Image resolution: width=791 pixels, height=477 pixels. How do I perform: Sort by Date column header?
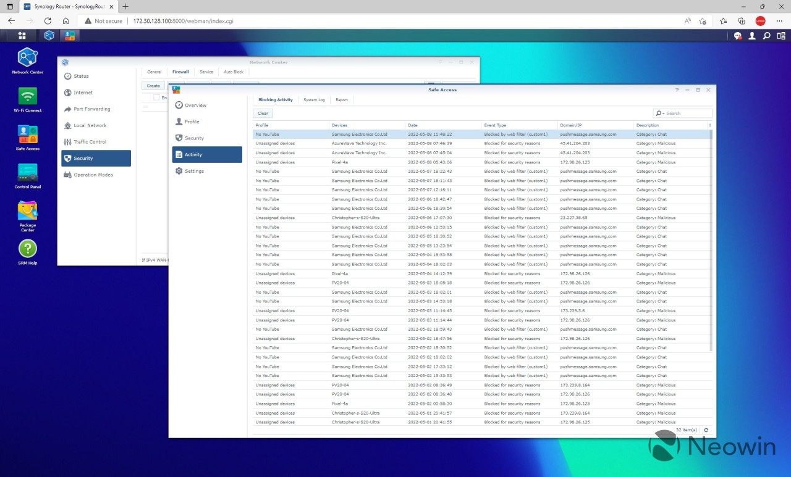[x=443, y=125]
